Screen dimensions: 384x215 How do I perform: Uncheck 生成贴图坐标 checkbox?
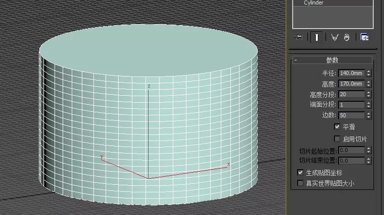[x=300, y=172]
